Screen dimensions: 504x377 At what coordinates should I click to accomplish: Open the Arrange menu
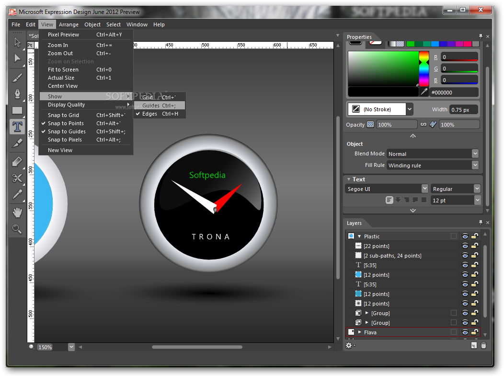69,24
